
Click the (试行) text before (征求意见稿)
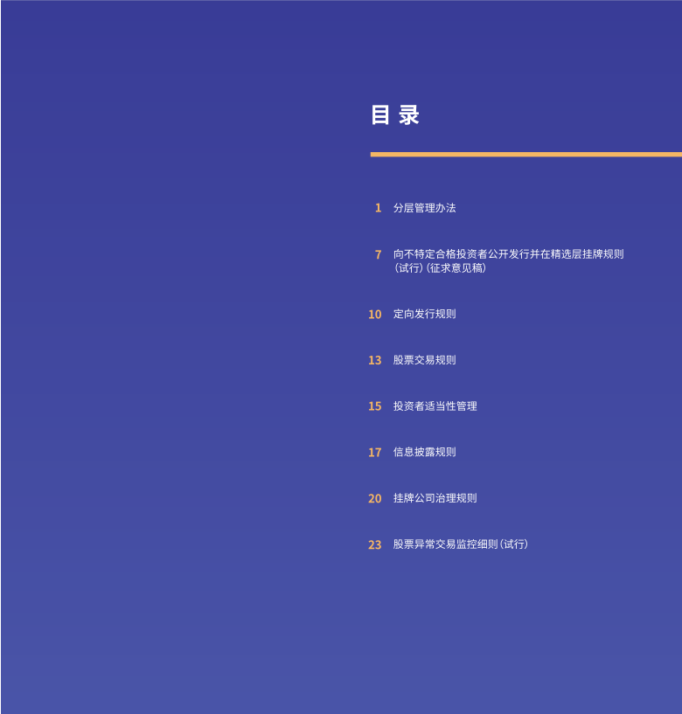point(408,268)
